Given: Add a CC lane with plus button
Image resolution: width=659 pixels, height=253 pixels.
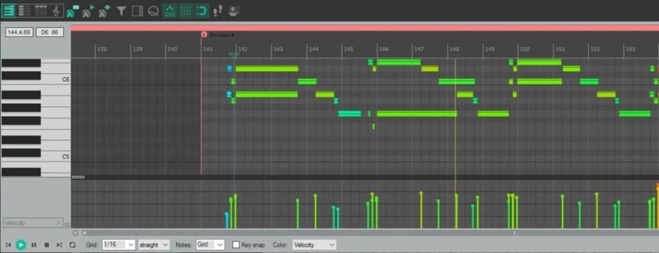Looking at the screenshot, I should 67,225.
